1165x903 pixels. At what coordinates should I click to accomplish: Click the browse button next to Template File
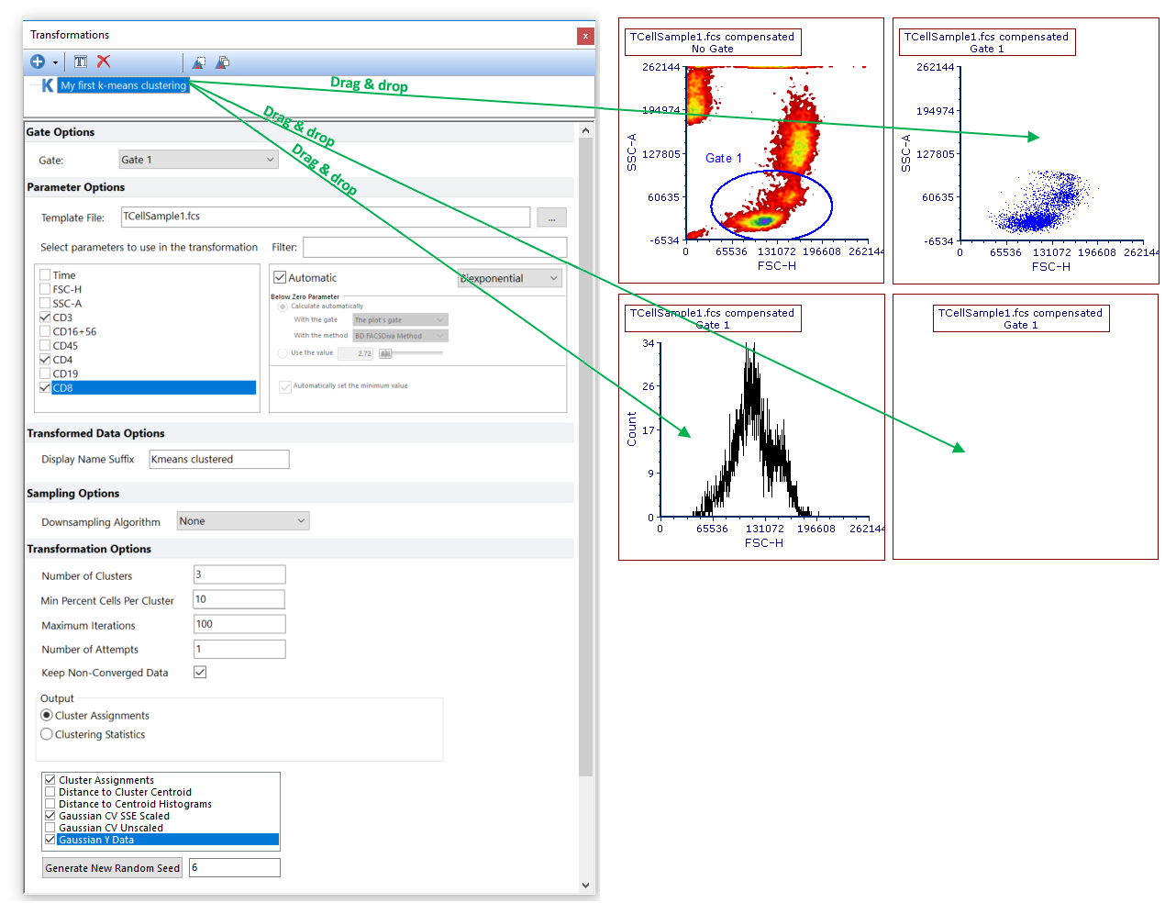click(x=551, y=217)
